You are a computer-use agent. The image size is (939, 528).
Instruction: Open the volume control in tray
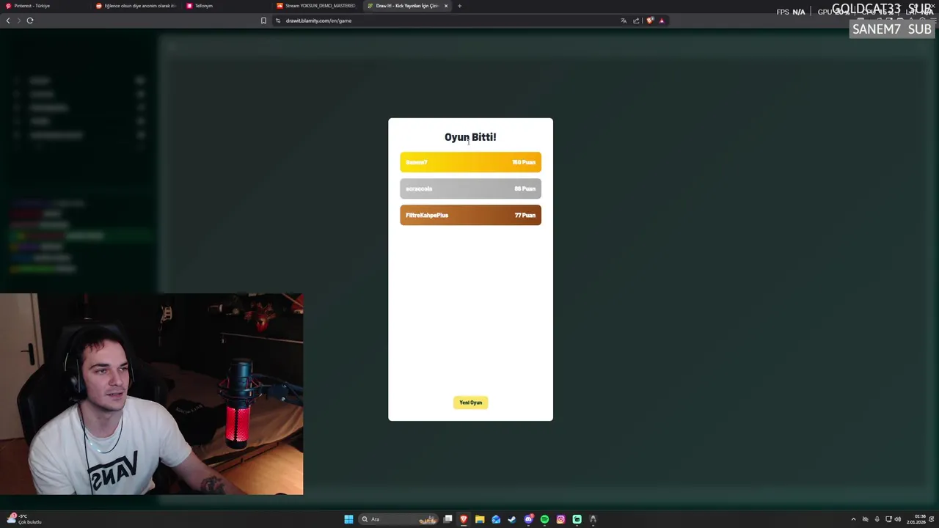click(x=898, y=519)
